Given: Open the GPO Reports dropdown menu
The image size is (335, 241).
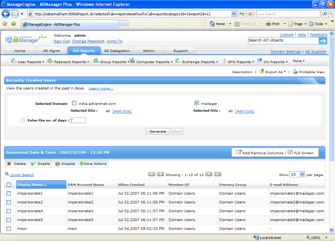Looking at the screenshot, I should (238, 61).
